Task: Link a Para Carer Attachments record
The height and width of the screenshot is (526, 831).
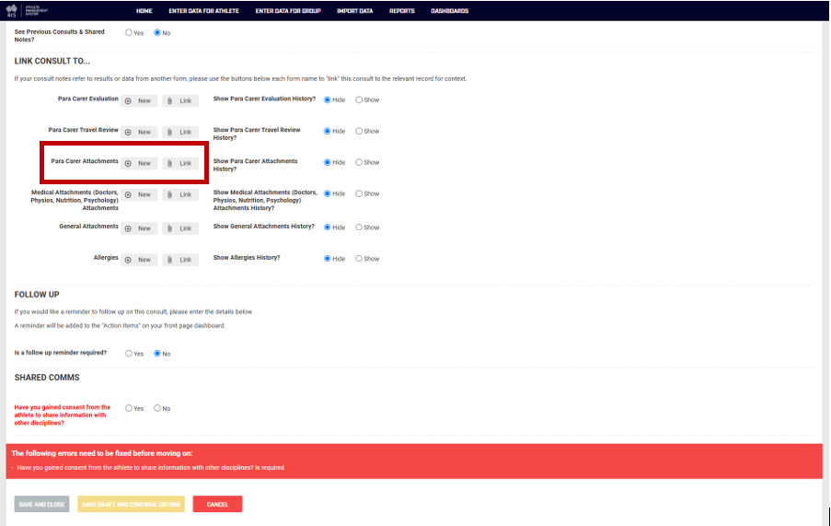Action: pyautogui.click(x=180, y=163)
